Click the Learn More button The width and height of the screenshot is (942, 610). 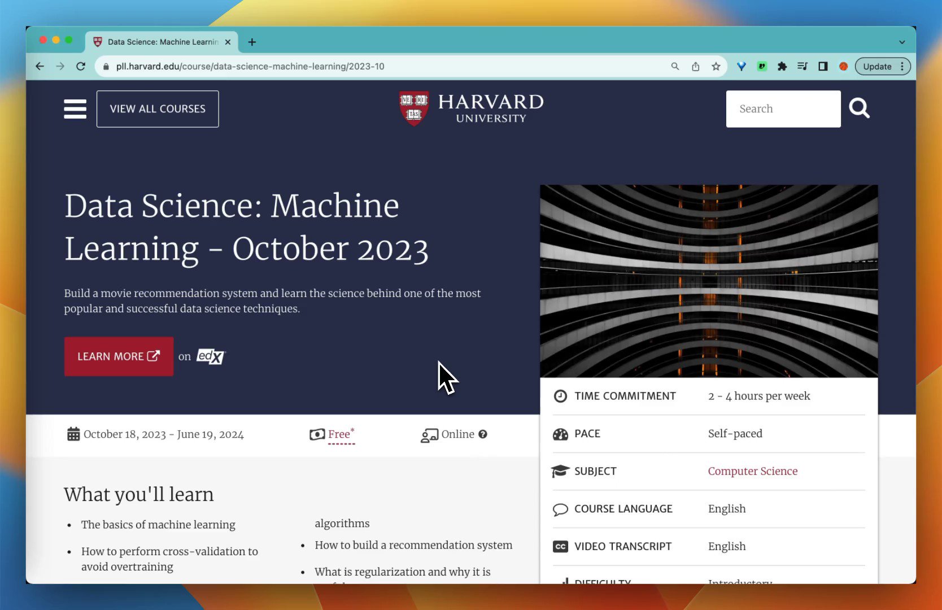click(x=119, y=356)
